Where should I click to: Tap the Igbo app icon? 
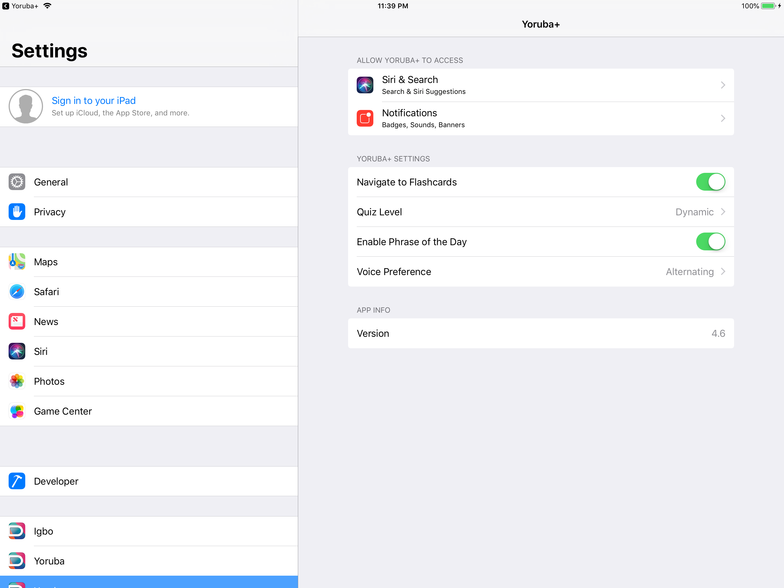[17, 531]
